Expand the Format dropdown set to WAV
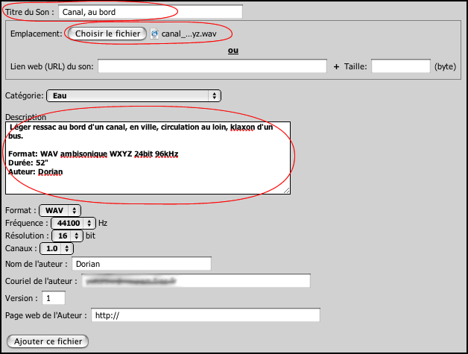468x354 pixels. tap(60, 210)
